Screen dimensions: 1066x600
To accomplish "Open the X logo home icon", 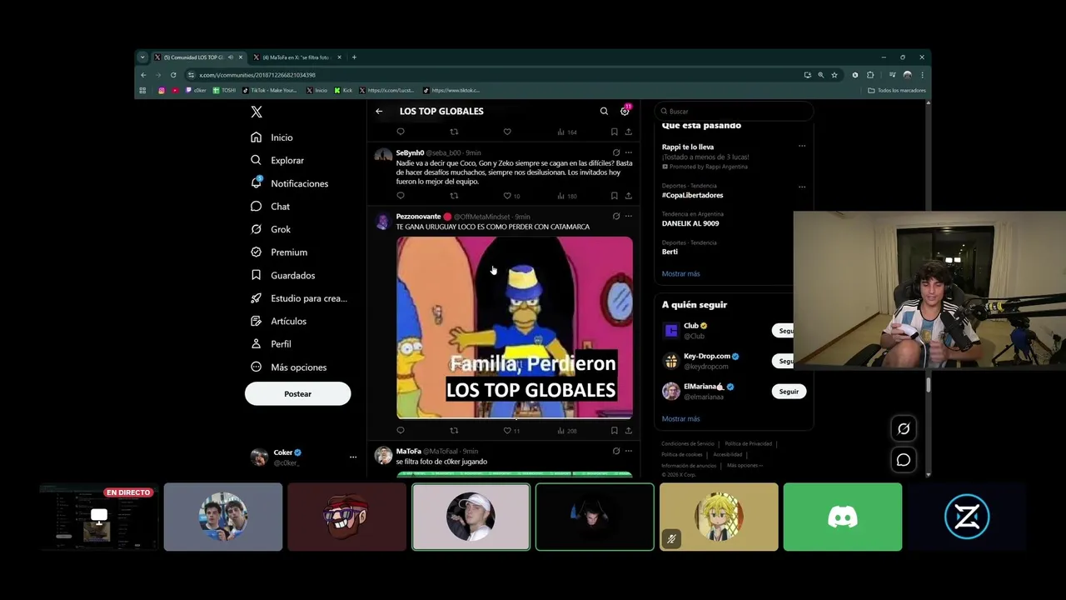I will click(x=257, y=112).
